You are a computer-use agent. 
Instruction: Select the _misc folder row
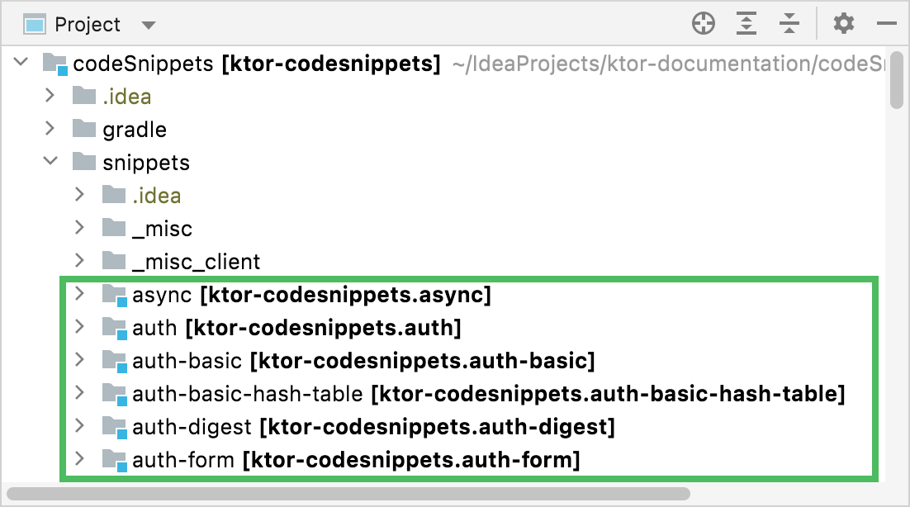pos(444,228)
